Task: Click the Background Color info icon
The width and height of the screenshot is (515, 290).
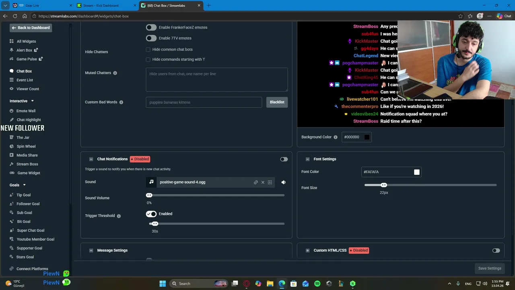Action: coord(336,137)
